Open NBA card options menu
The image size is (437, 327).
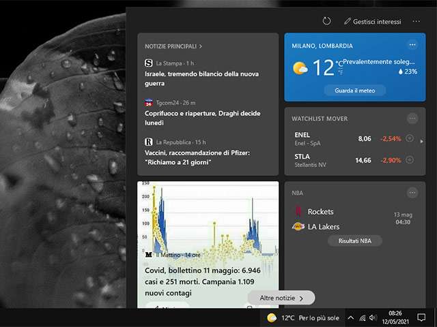[x=412, y=193]
